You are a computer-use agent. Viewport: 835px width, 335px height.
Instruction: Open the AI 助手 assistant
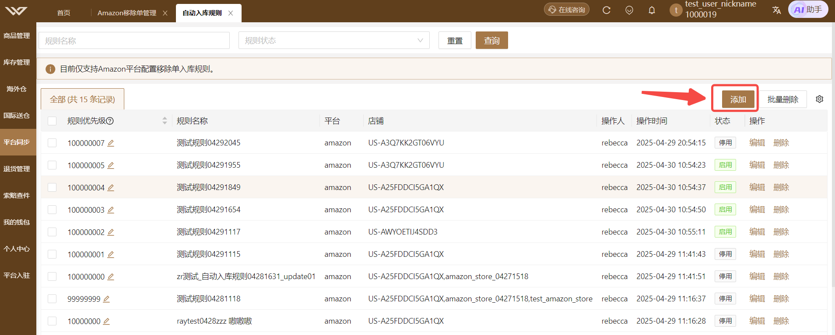click(808, 9)
